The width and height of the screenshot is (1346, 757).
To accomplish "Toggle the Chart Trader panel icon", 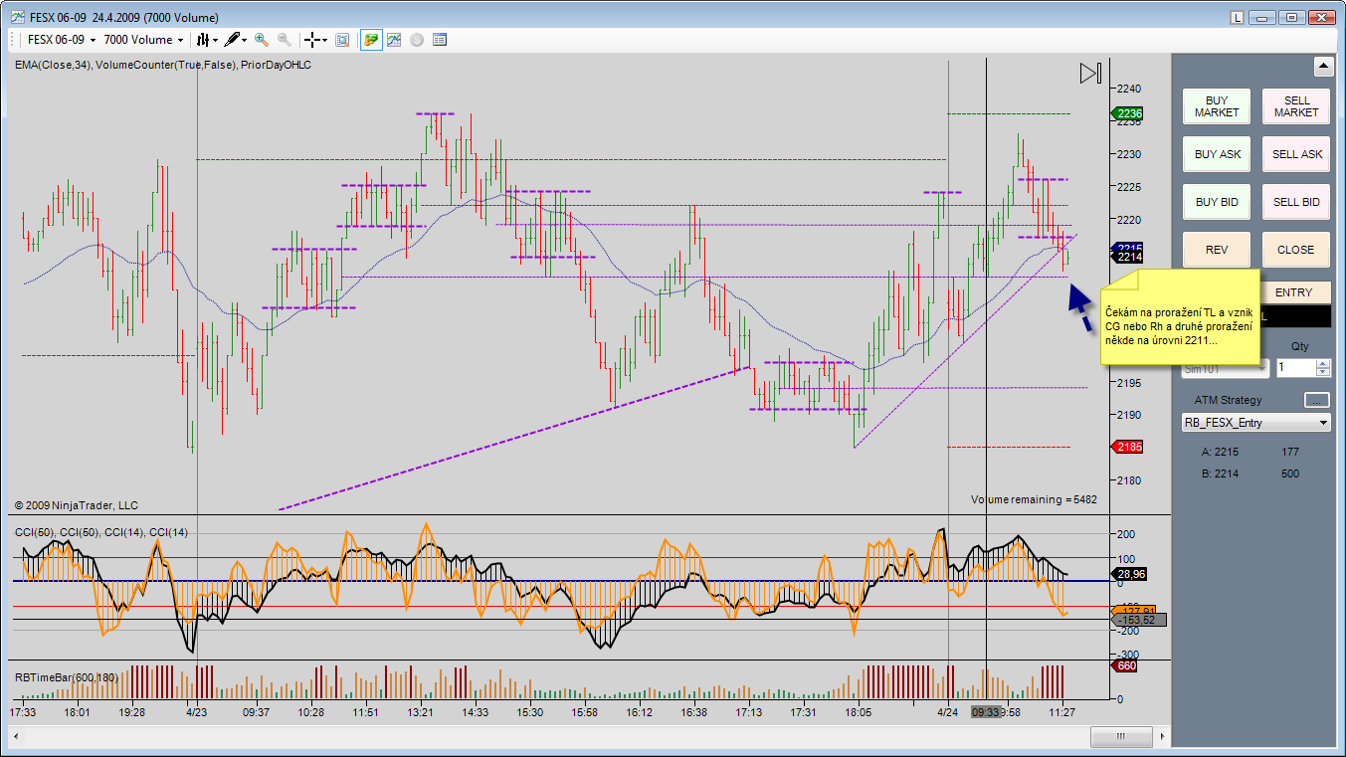I will tap(371, 40).
